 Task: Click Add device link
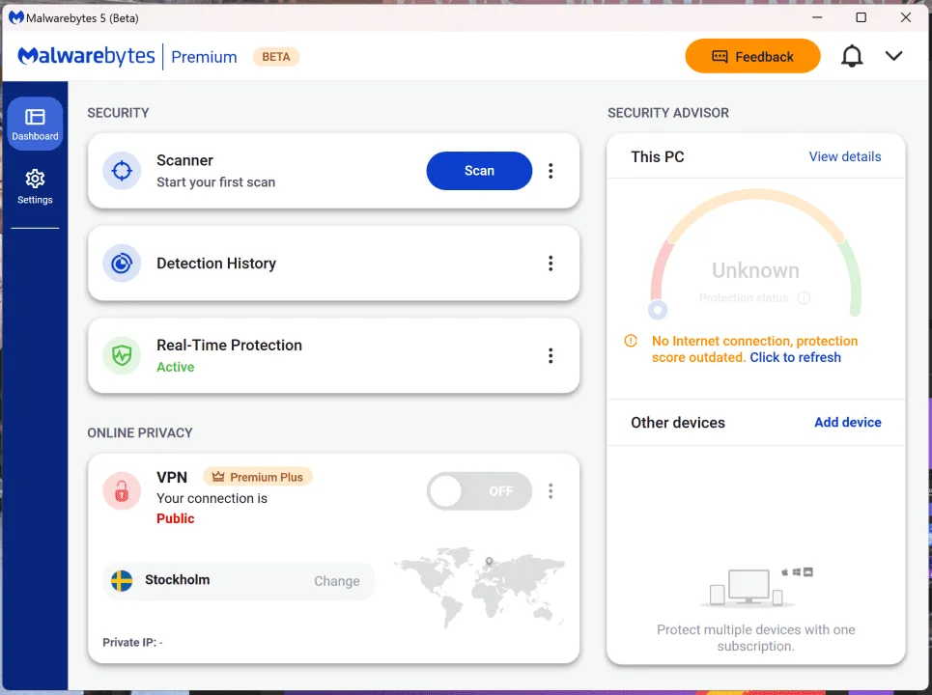(x=848, y=423)
